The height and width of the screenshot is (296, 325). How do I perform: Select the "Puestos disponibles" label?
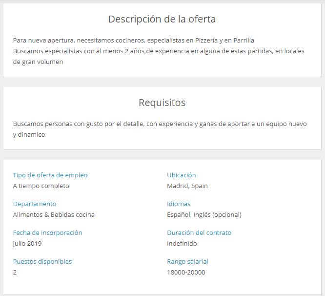tap(42, 261)
